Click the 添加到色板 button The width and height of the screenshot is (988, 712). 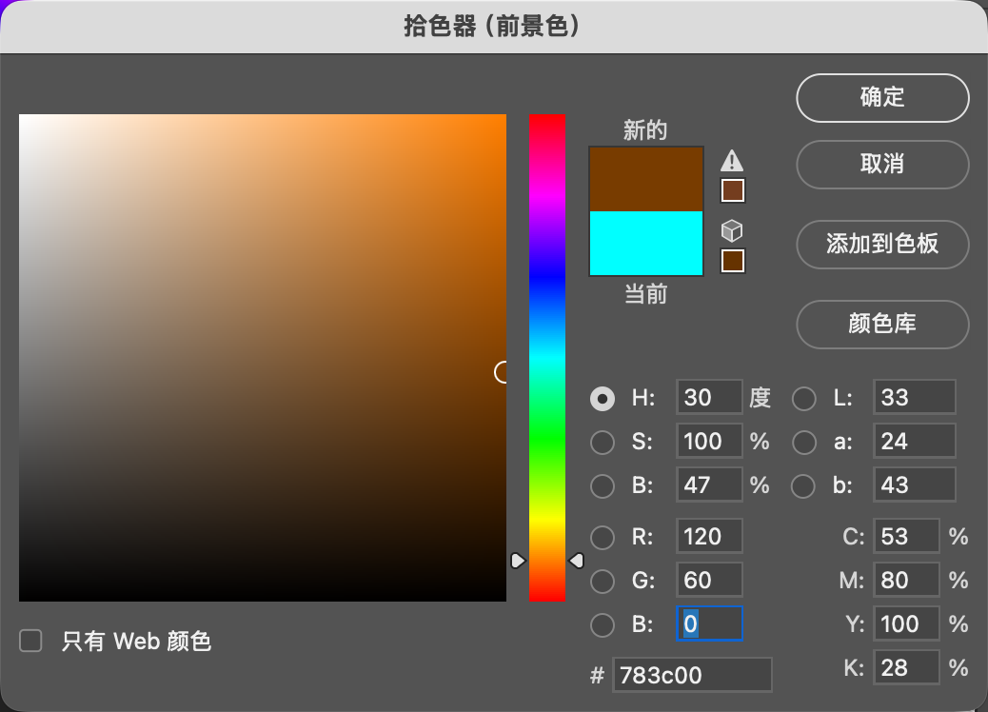click(x=882, y=244)
